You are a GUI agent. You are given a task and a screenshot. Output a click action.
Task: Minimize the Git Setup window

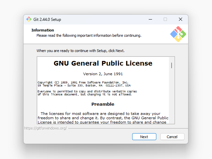click(150, 19)
